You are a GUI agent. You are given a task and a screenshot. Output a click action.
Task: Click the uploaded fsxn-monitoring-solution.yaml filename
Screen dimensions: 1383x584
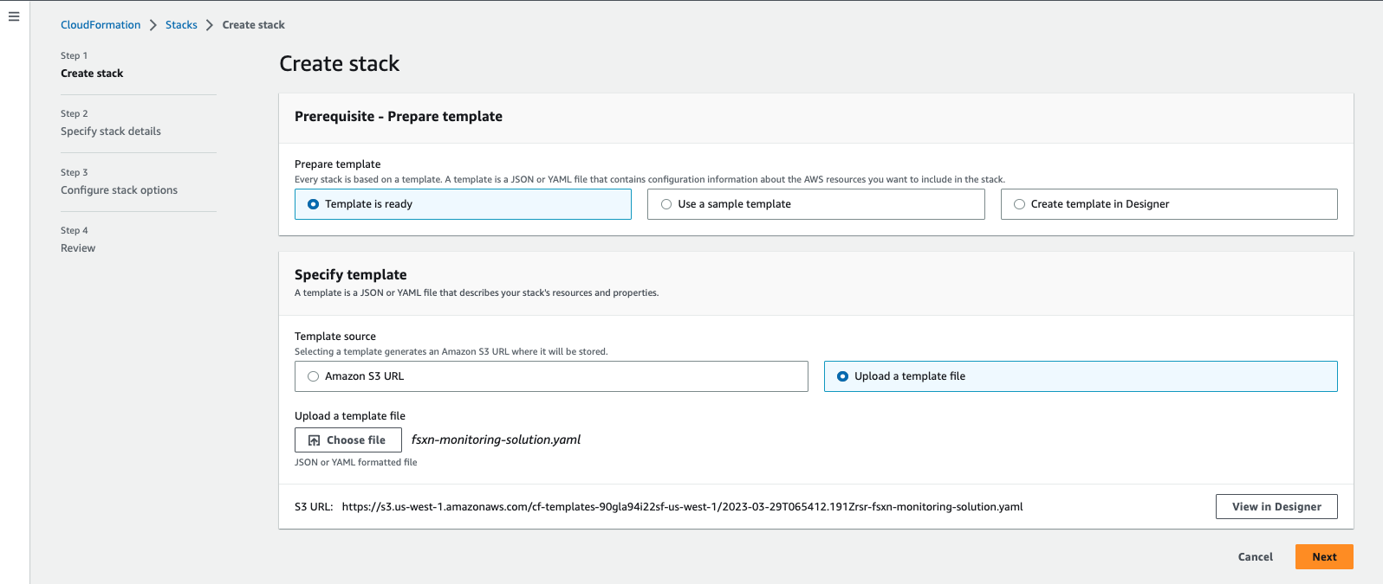pyautogui.click(x=496, y=440)
